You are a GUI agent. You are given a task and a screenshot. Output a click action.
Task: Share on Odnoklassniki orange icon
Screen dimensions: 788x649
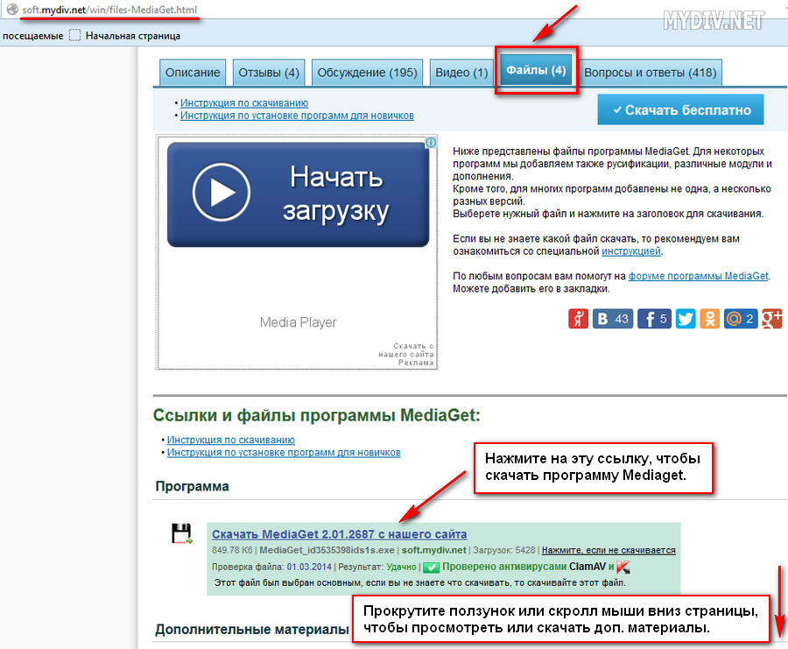click(x=709, y=319)
